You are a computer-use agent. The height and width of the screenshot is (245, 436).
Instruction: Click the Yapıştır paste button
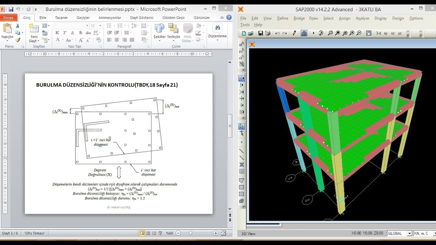tap(7, 32)
